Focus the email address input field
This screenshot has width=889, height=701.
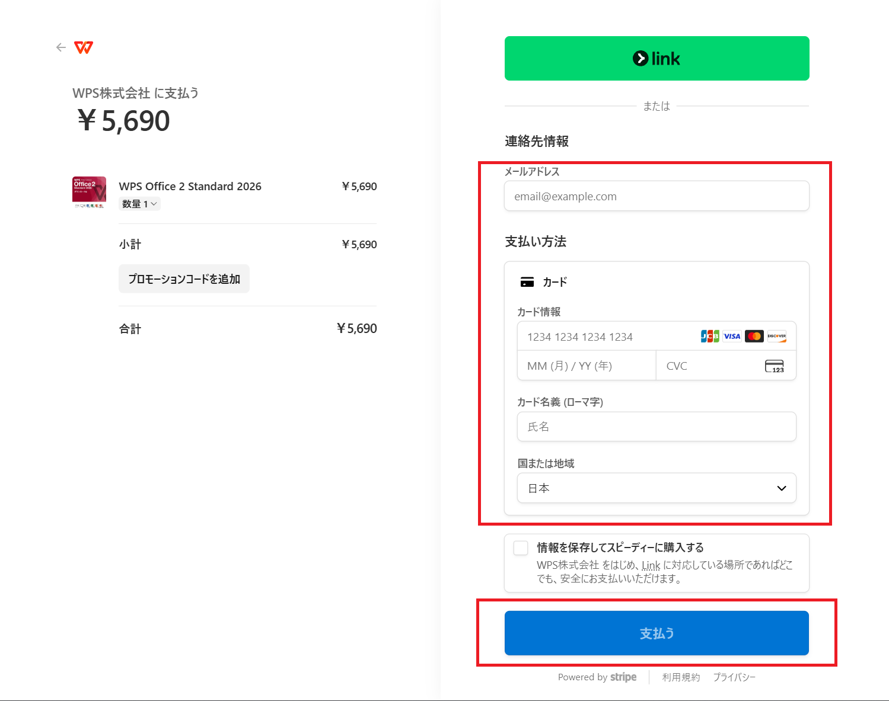tap(657, 196)
